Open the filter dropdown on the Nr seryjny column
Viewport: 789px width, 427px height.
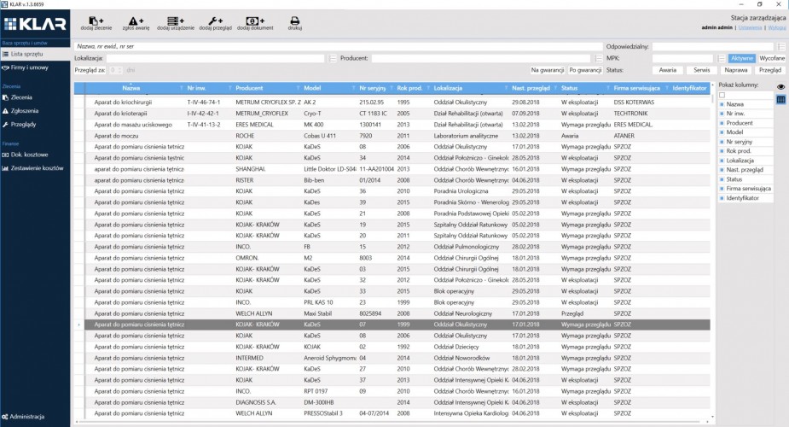click(x=391, y=89)
